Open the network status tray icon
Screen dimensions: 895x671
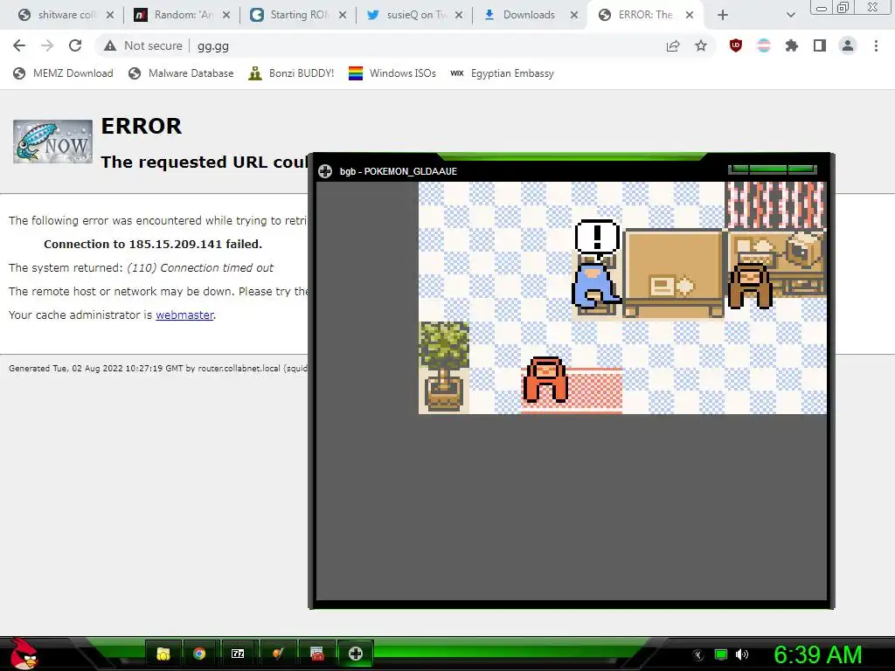[x=721, y=654]
